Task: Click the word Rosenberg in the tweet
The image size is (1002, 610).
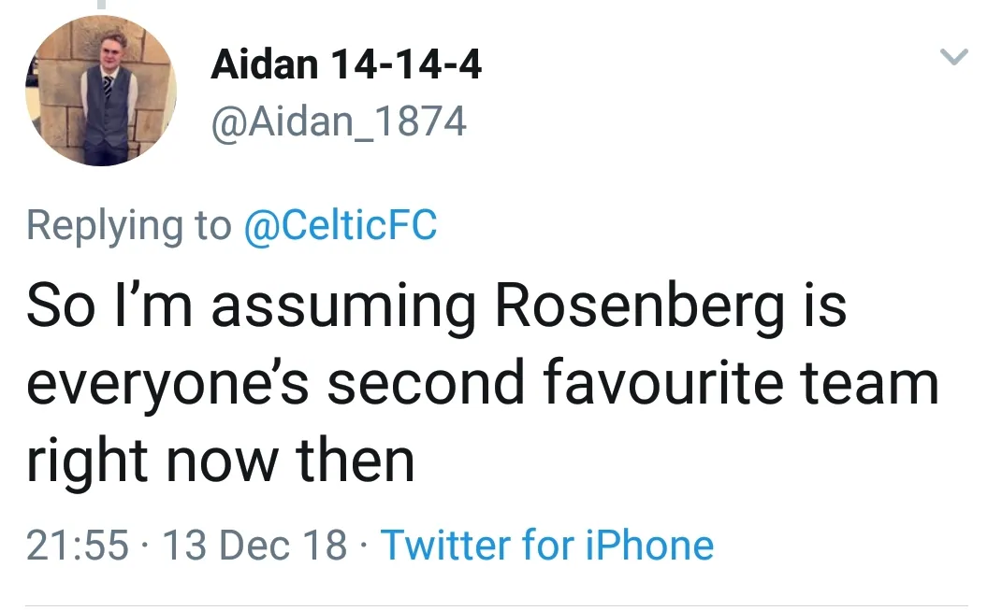Action: [x=640, y=308]
